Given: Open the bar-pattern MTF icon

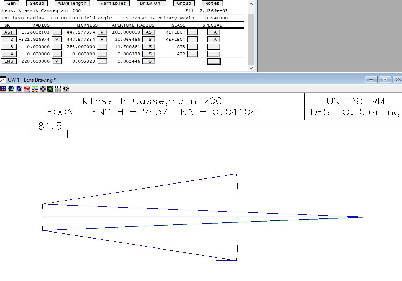Looking at the screenshot, I should (58, 89).
